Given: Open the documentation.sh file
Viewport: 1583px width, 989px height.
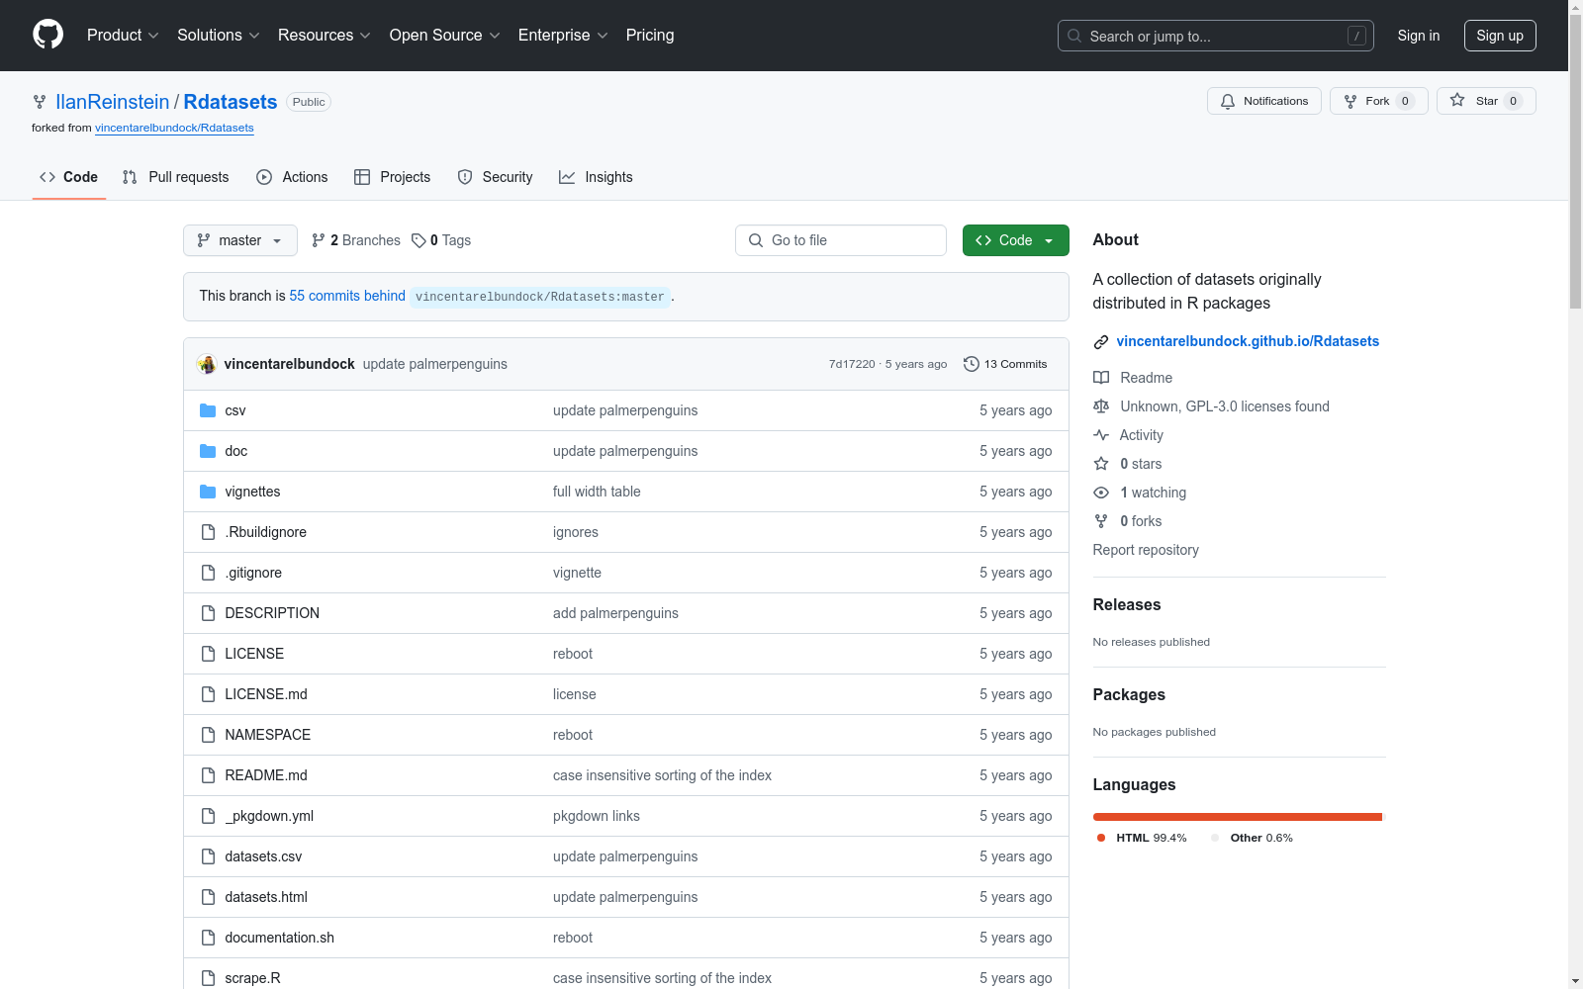Looking at the screenshot, I should [x=279, y=938].
